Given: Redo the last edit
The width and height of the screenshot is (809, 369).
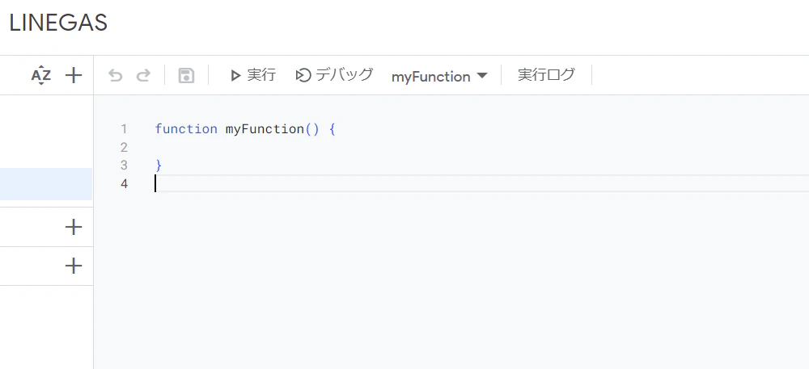Looking at the screenshot, I should (x=143, y=76).
